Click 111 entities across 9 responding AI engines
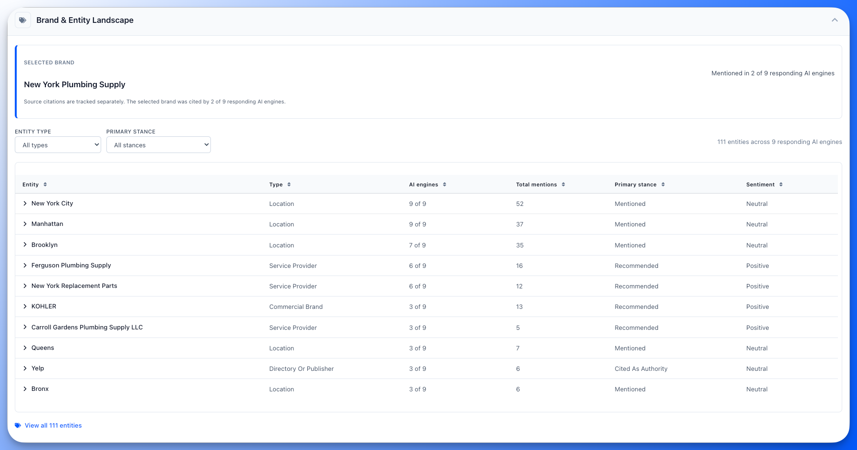The width and height of the screenshot is (857, 450). (x=779, y=142)
